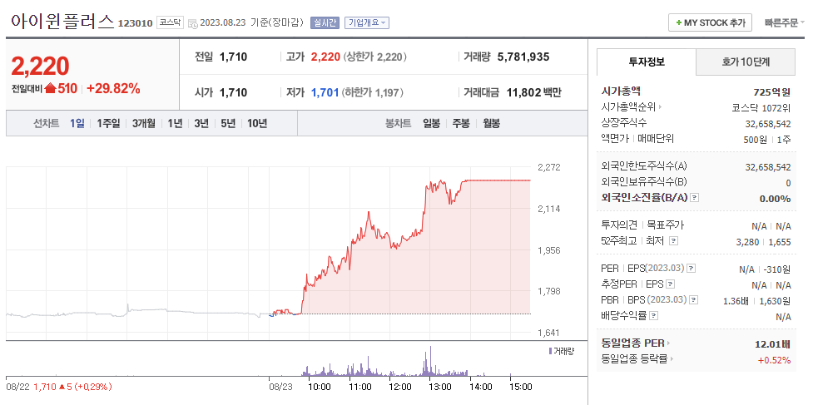Click the 15:00 time axis label
This screenshot has width=813, height=405.
[521, 387]
